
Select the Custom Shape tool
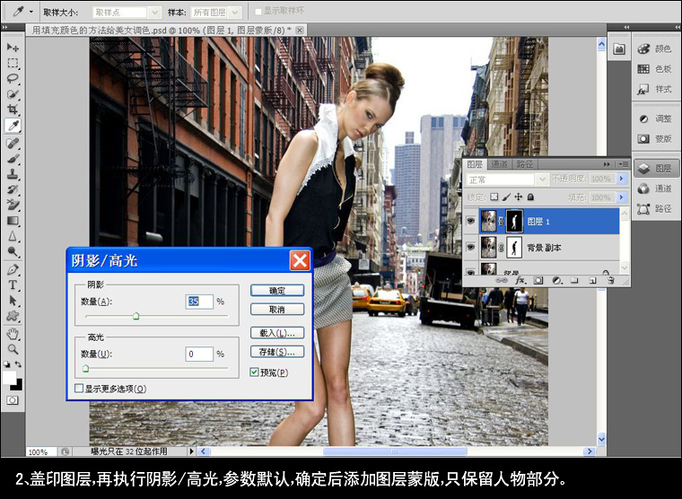click(13, 316)
